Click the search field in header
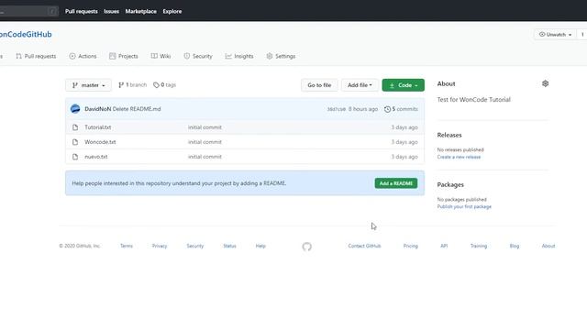587x330 pixels. click(x=28, y=11)
